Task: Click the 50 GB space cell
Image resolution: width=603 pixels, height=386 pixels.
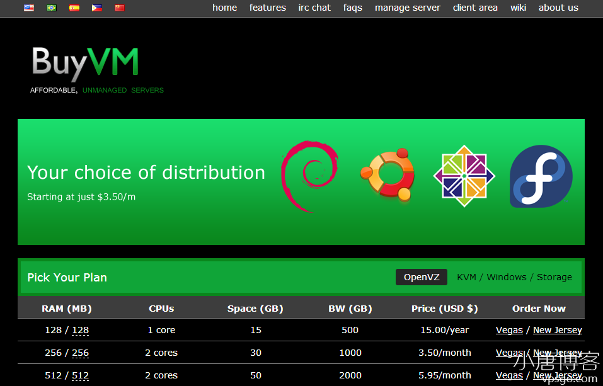Action: tap(256, 376)
